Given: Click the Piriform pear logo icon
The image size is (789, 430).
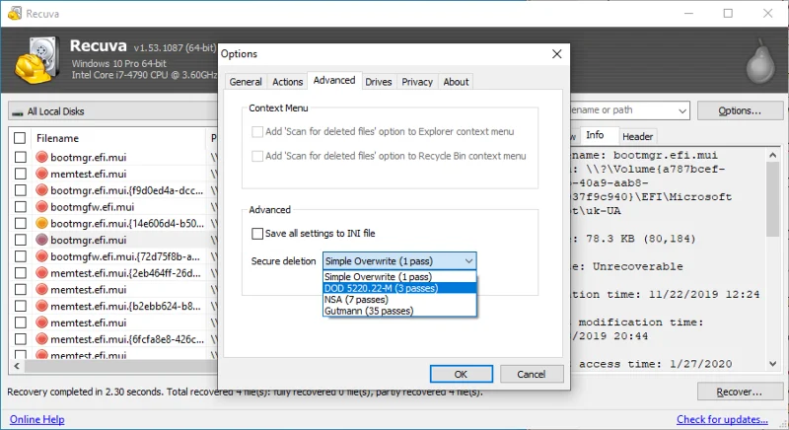Looking at the screenshot, I should click(x=760, y=63).
